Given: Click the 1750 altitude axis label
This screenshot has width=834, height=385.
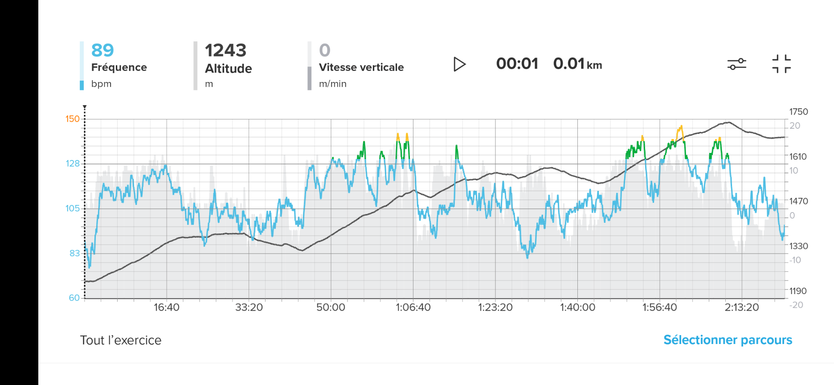Looking at the screenshot, I should tap(798, 112).
